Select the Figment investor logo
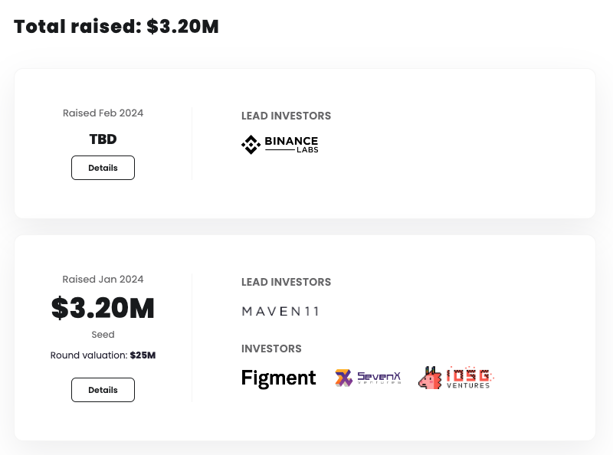Viewport: 613px width, 455px height. (x=278, y=378)
